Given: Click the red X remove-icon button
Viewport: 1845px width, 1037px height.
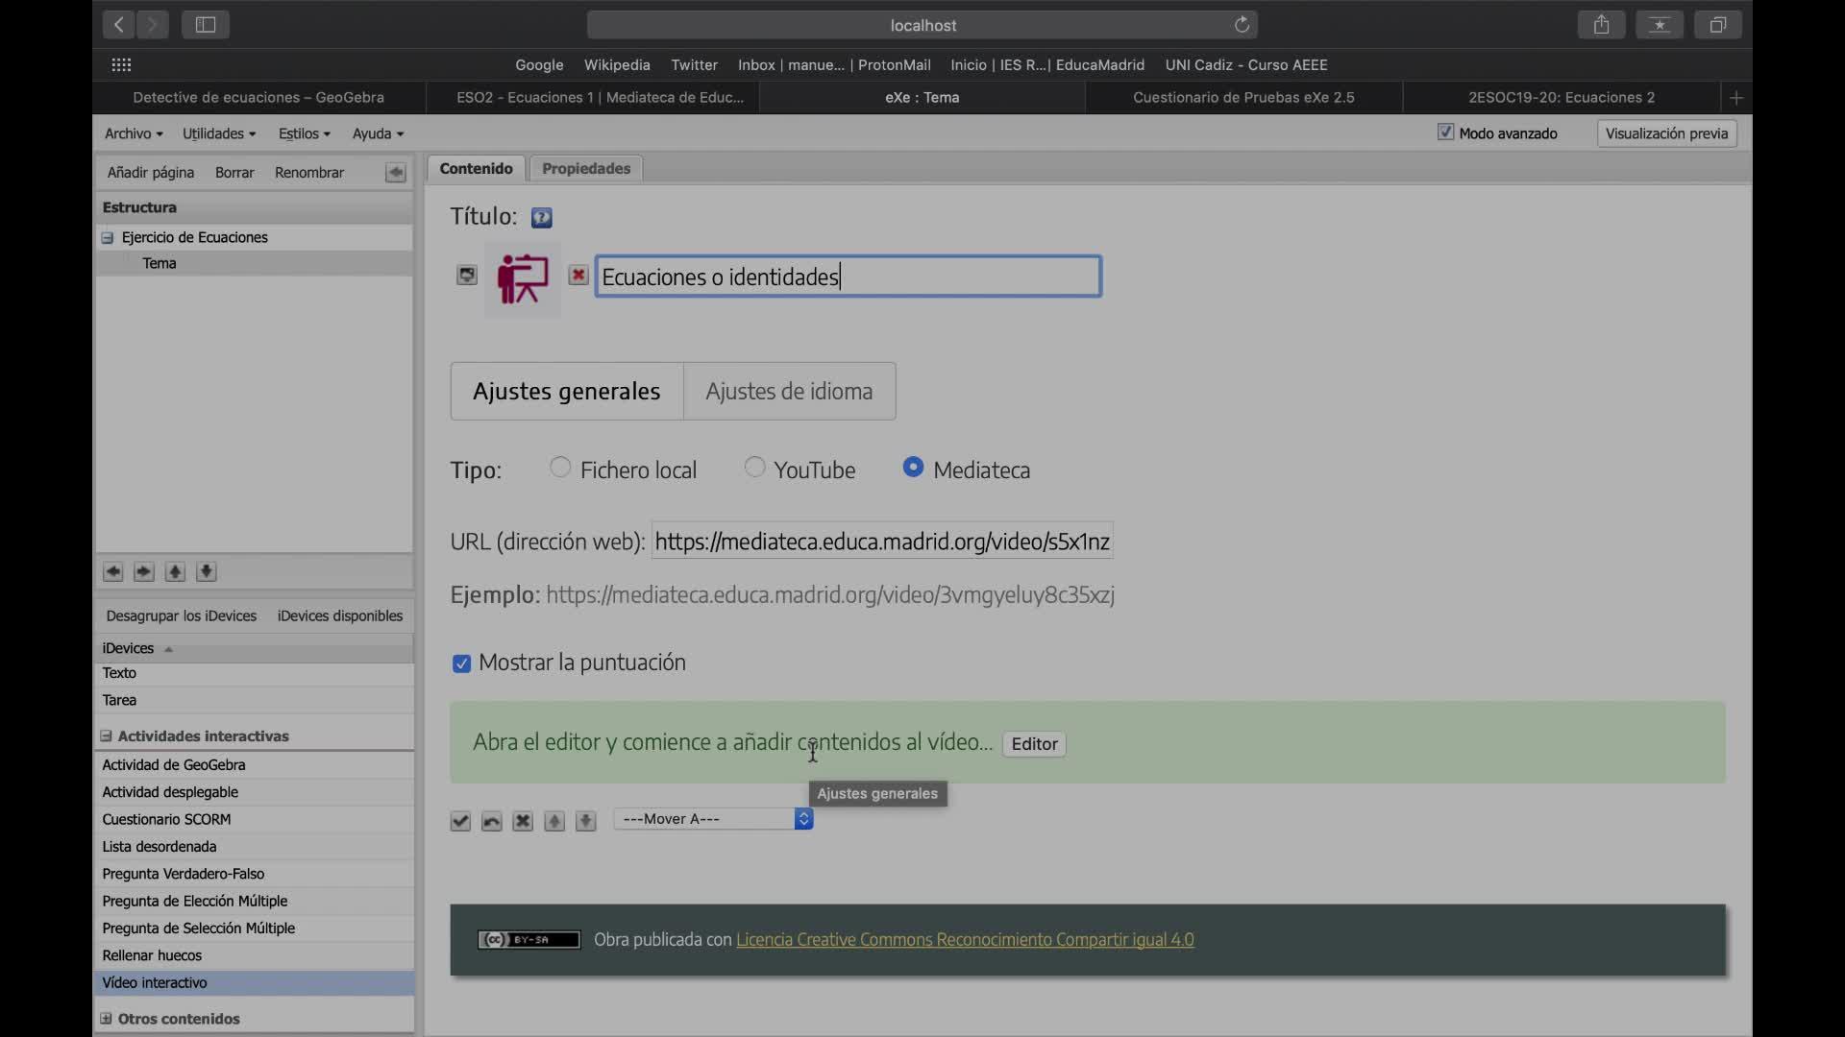Looking at the screenshot, I should [578, 276].
